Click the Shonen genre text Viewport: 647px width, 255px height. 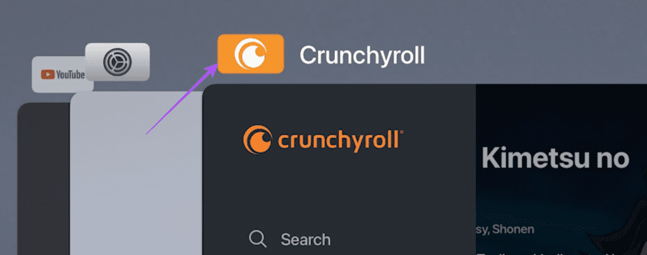pos(516,229)
